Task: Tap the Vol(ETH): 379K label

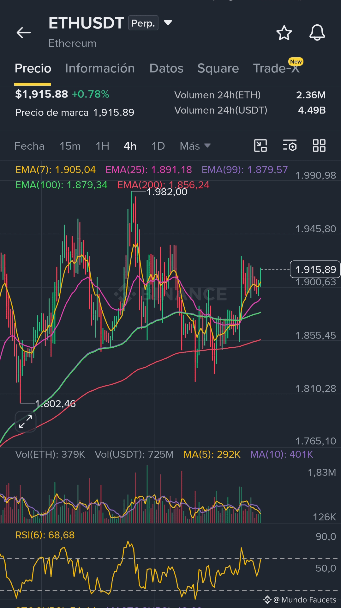Action: [x=50, y=455]
